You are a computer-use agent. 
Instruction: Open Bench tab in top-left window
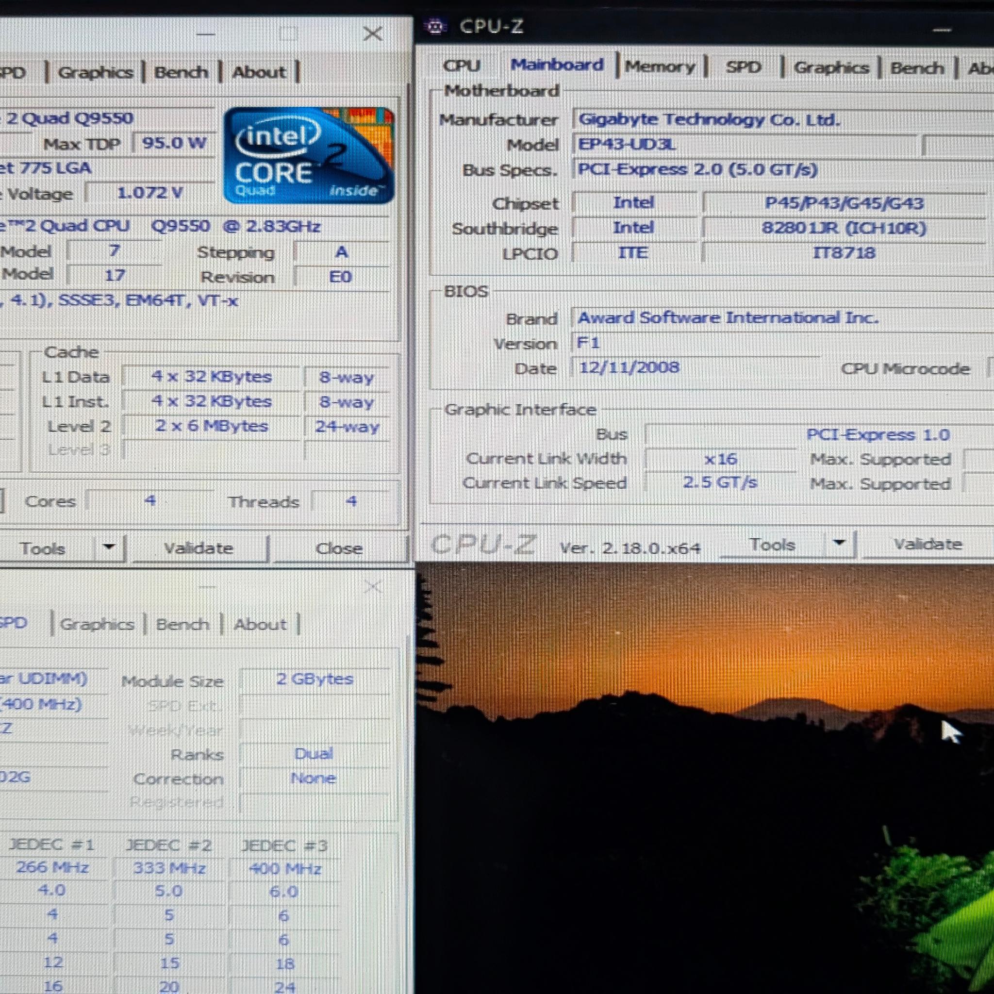point(181,72)
